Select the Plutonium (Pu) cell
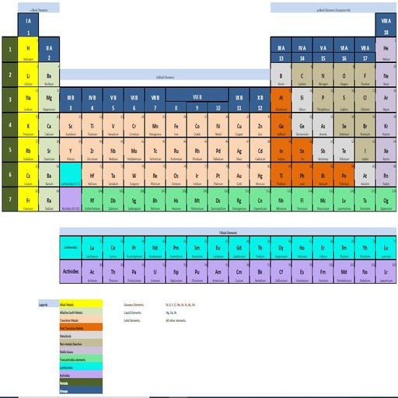 pos(197,271)
